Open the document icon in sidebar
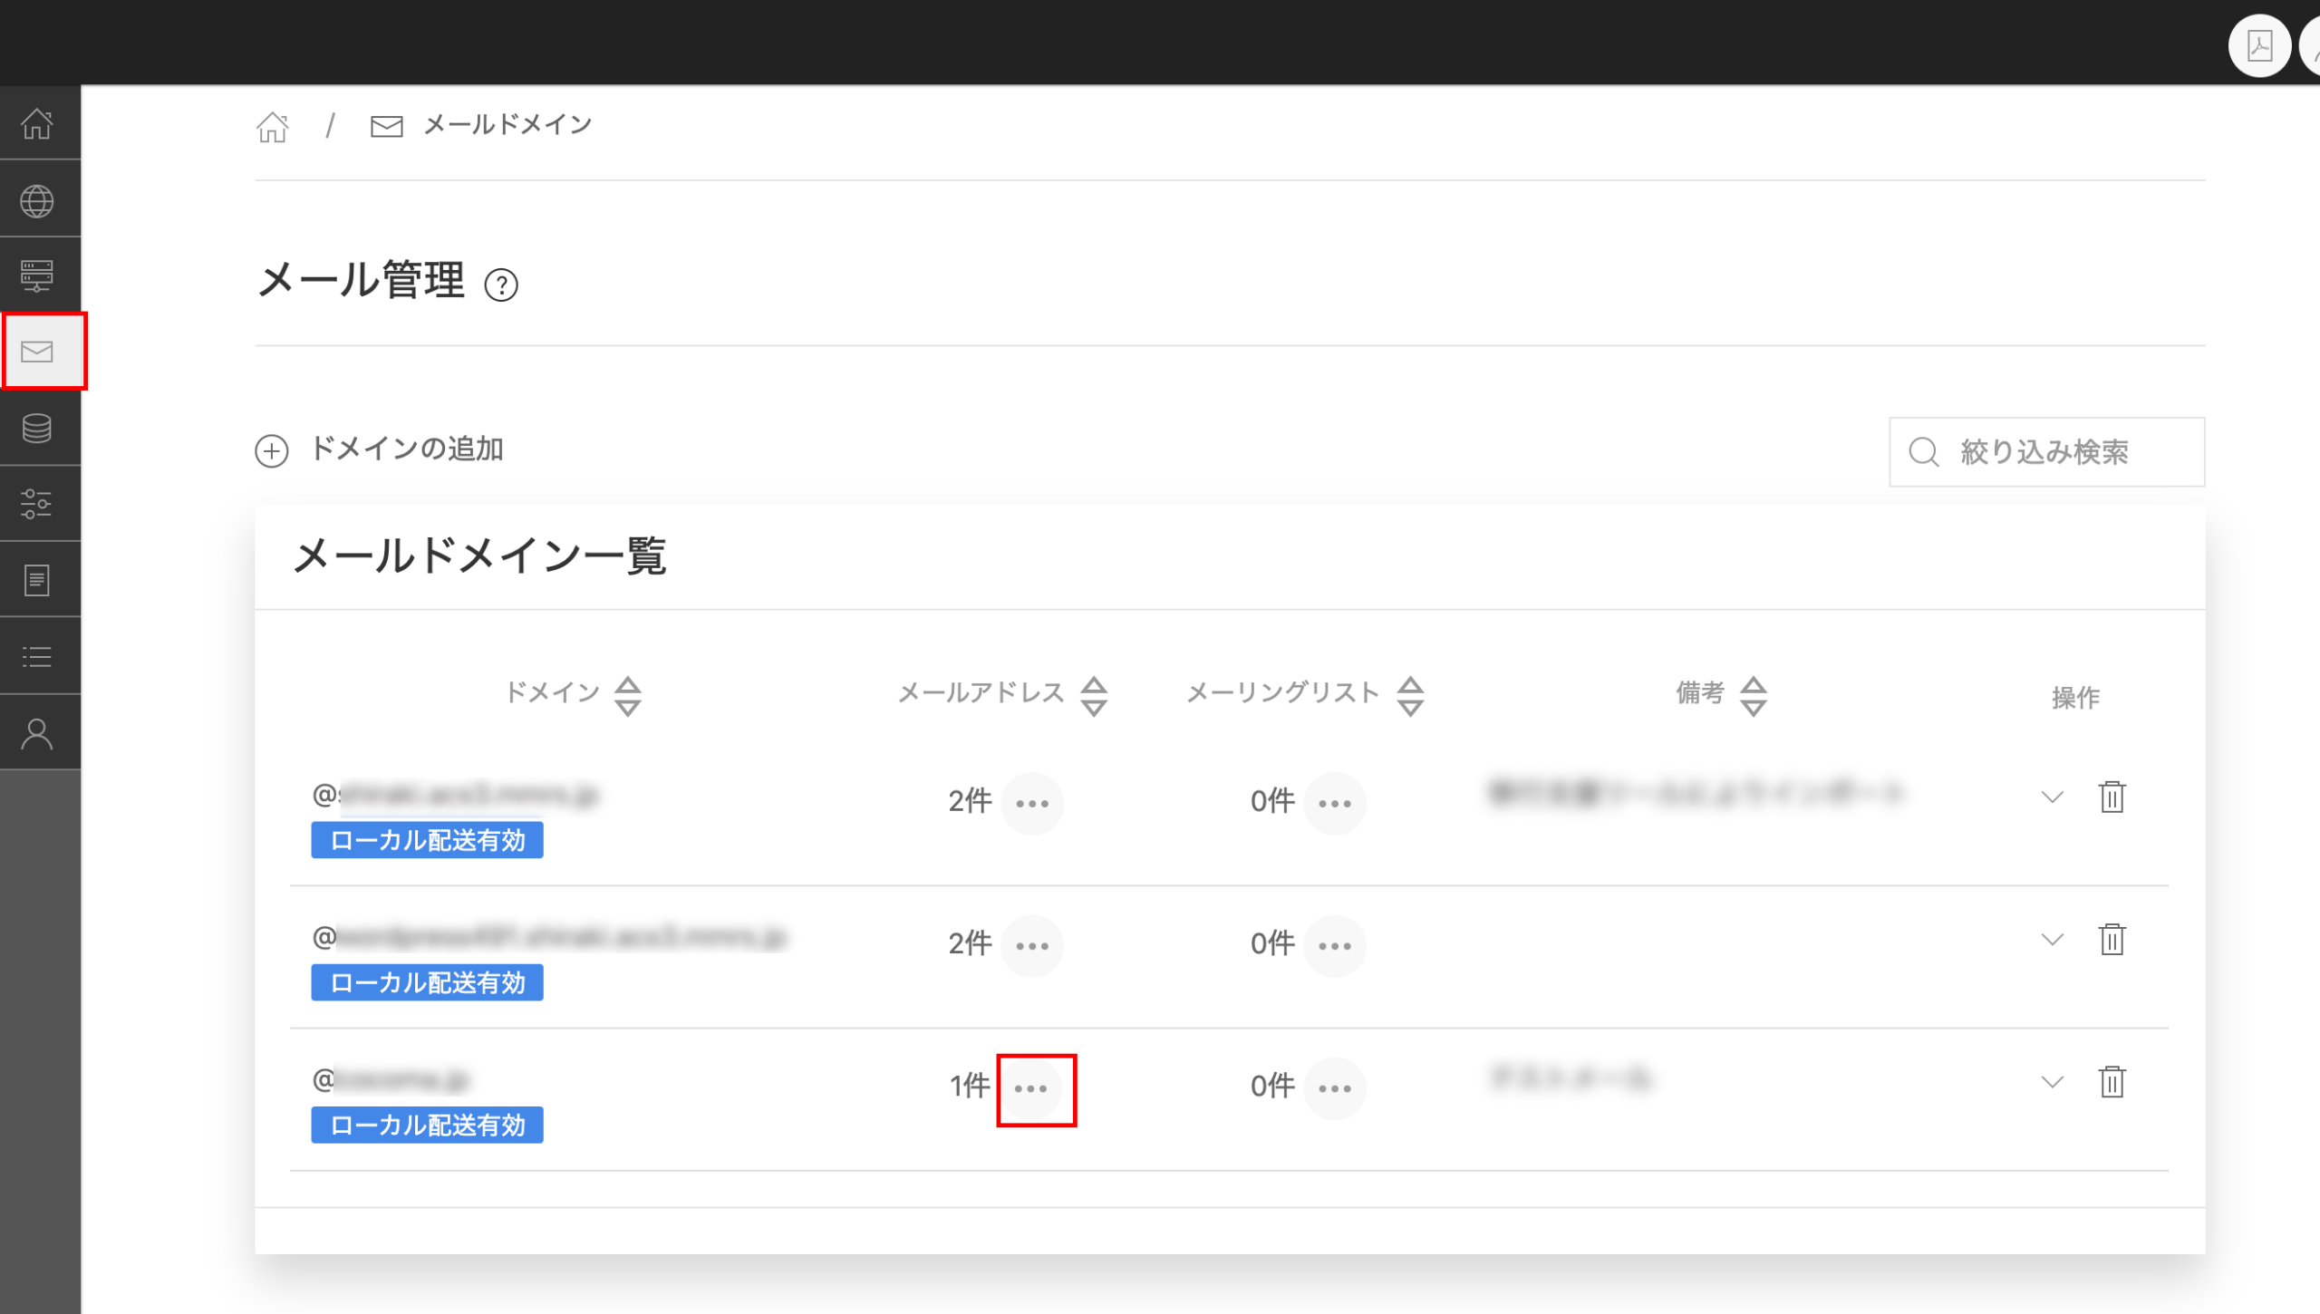This screenshot has height=1314, width=2320. tap(37, 580)
